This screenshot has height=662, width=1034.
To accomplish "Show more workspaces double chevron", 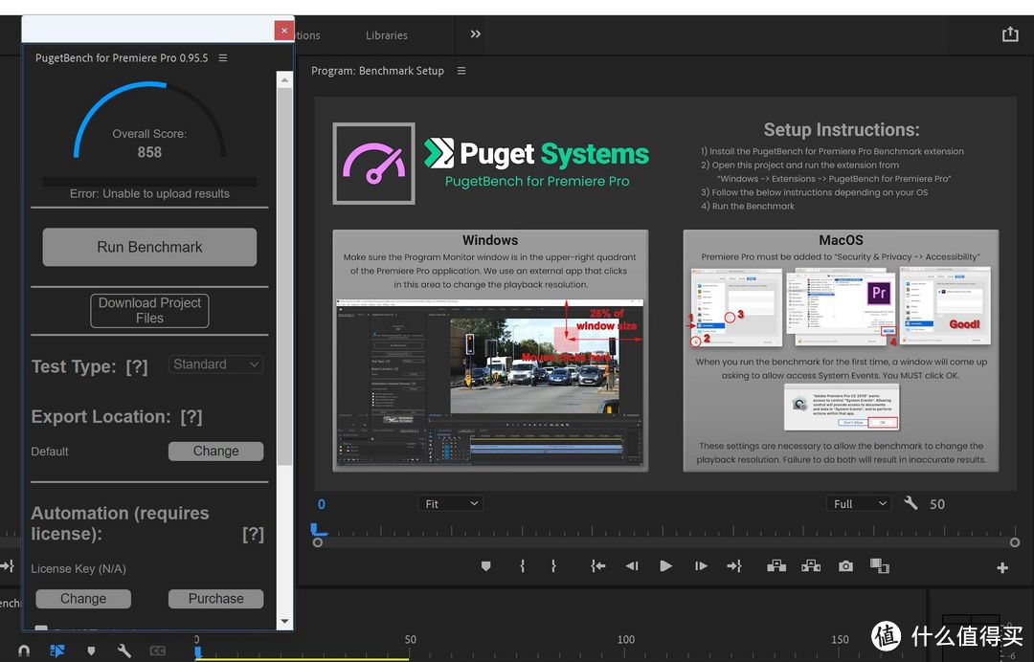I will (x=476, y=34).
